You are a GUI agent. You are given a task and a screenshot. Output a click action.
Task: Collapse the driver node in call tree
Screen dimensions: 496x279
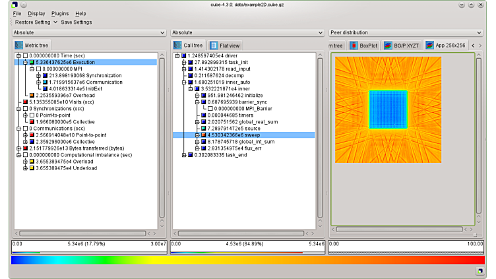(x=177, y=56)
